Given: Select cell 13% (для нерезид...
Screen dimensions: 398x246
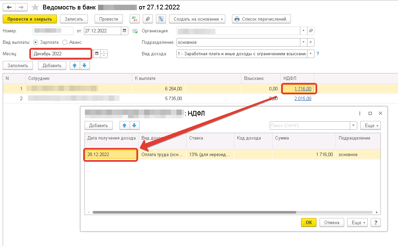Looking at the screenshot, I should click(x=210, y=154).
